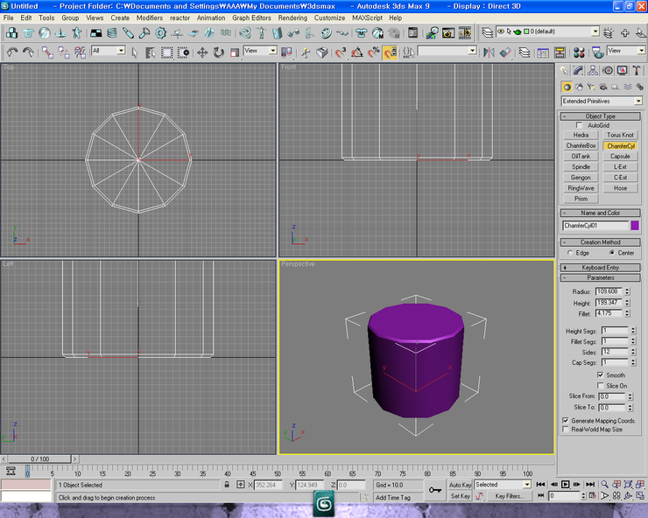Open the Selected key filter dropdown

click(x=503, y=485)
